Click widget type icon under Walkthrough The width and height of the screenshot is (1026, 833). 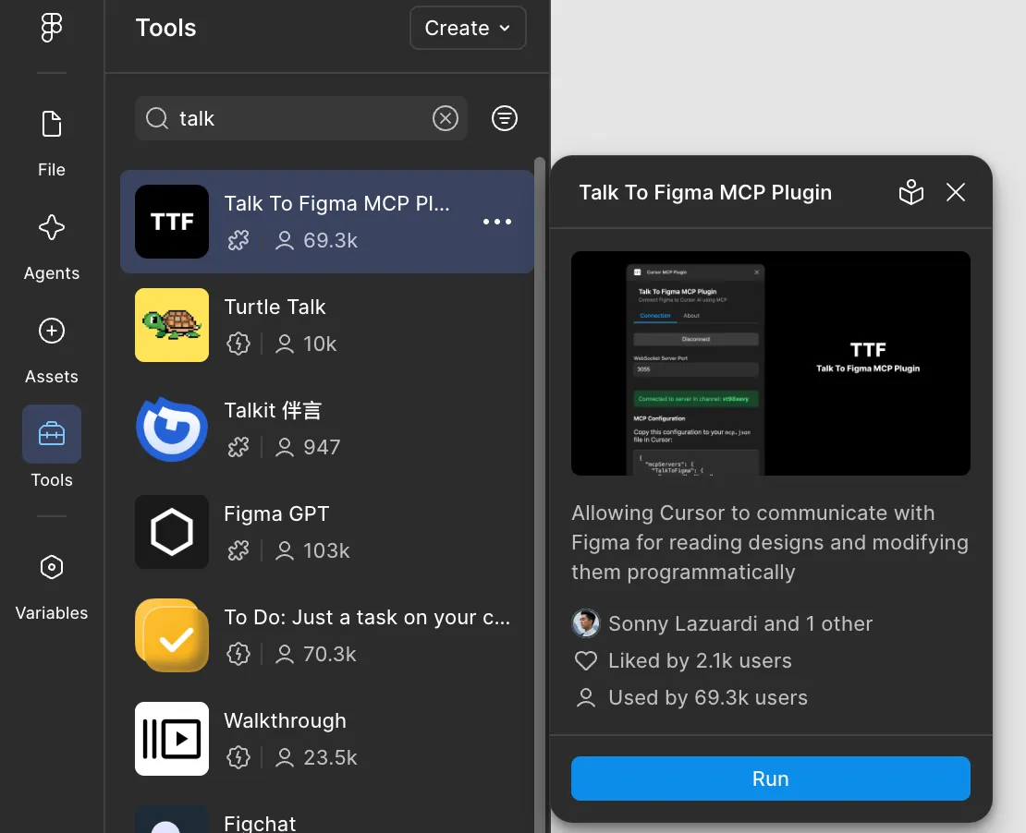[x=238, y=757]
